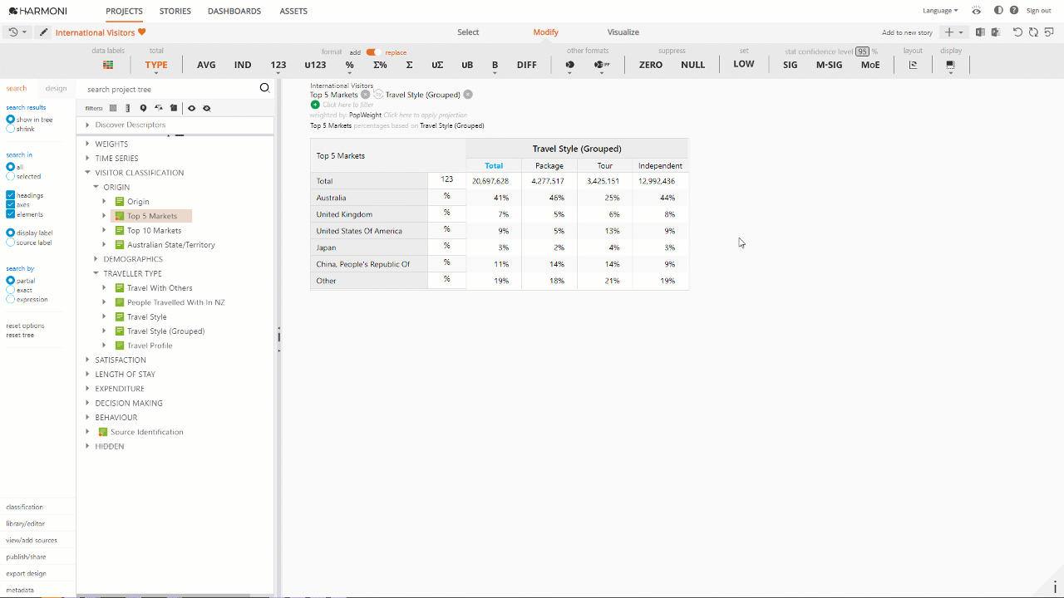Uncheck the headings checkbox
The height and width of the screenshot is (598, 1064).
pos(11,195)
